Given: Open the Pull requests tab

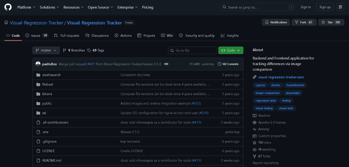Looking at the screenshot, I should [66, 35].
